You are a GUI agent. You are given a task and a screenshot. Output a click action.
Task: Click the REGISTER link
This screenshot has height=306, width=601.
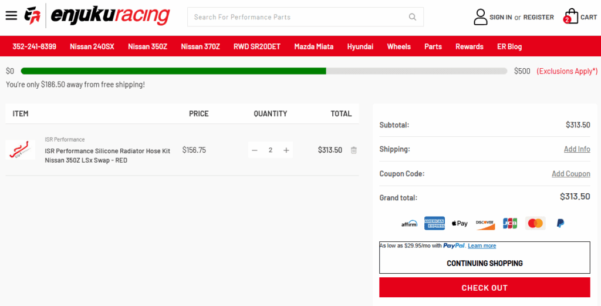click(538, 17)
